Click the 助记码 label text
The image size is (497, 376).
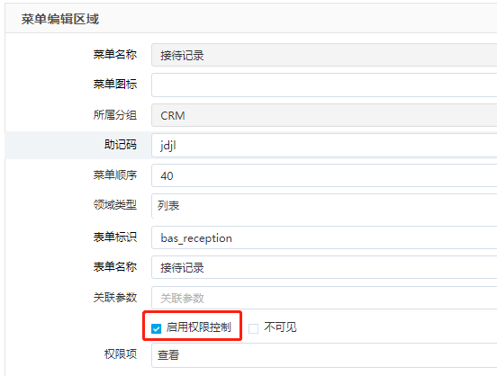point(121,145)
